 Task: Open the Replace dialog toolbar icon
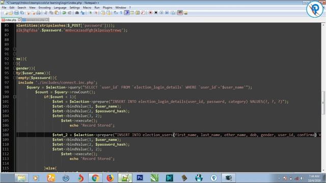[83, 13]
